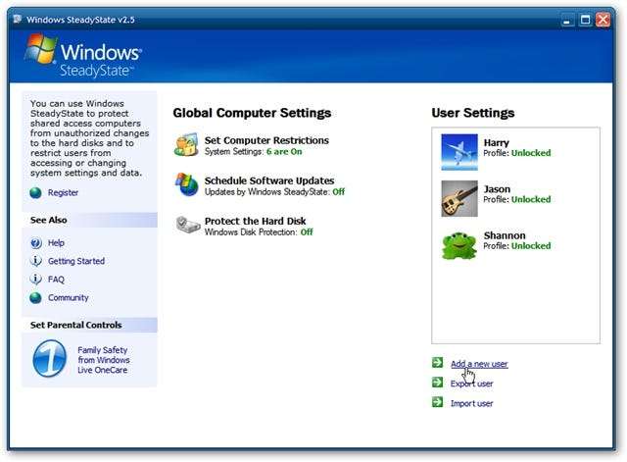
Task: Click the Windows flag logo in header
Action: pyautogui.click(x=40, y=49)
